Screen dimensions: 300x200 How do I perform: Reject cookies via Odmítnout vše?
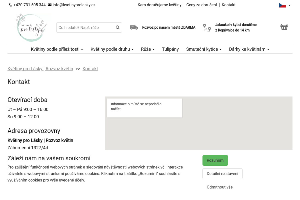(x=219, y=187)
